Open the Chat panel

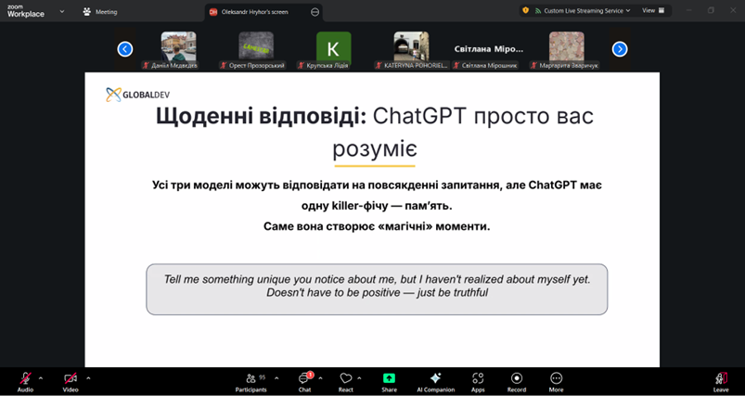pyautogui.click(x=304, y=379)
